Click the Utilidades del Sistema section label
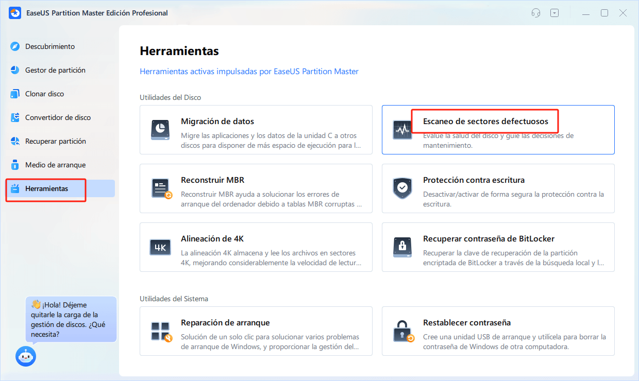The width and height of the screenshot is (639, 381). (x=174, y=299)
